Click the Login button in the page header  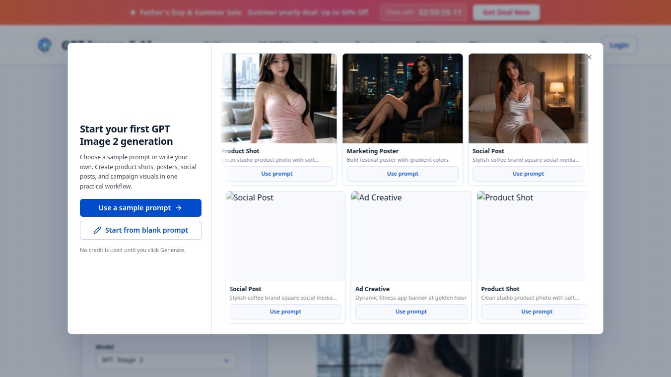(x=619, y=45)
